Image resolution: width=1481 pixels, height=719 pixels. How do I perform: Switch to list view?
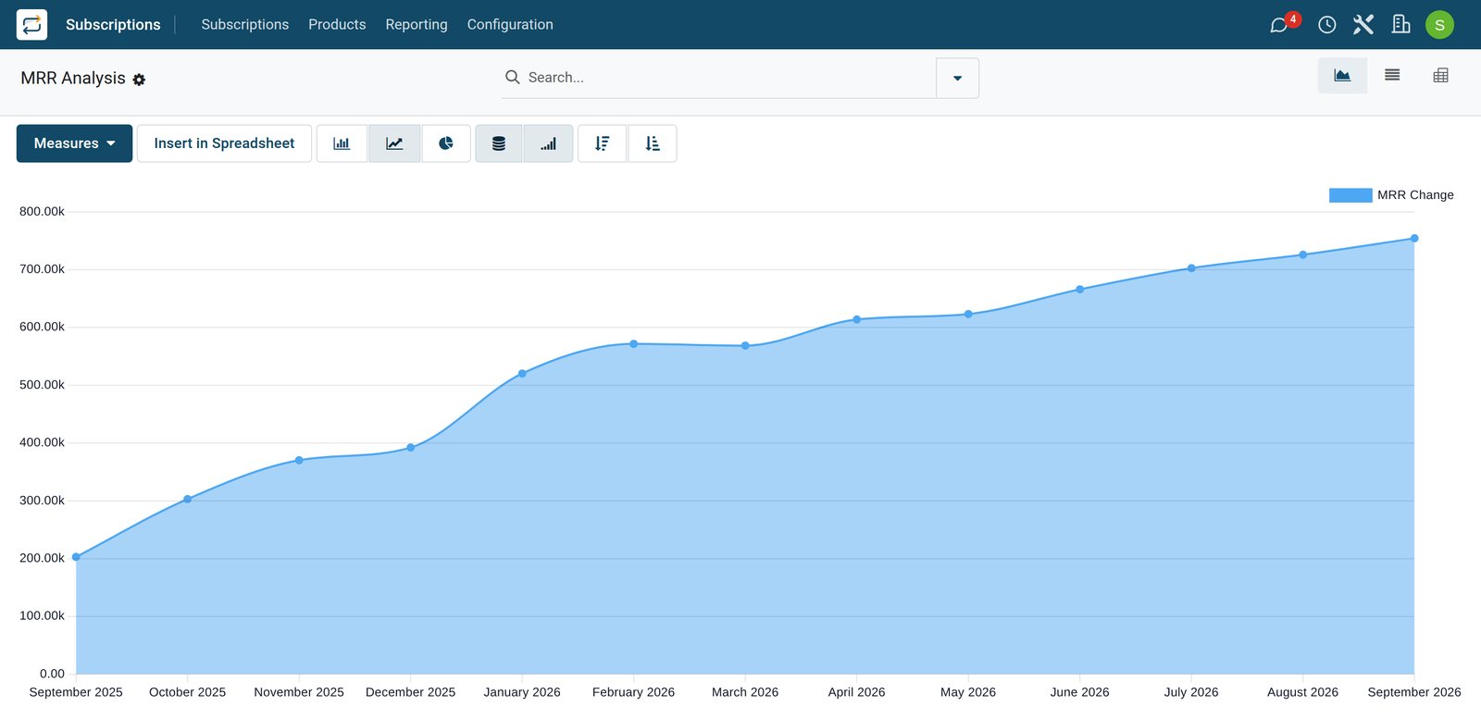(x=1392, y=76)
